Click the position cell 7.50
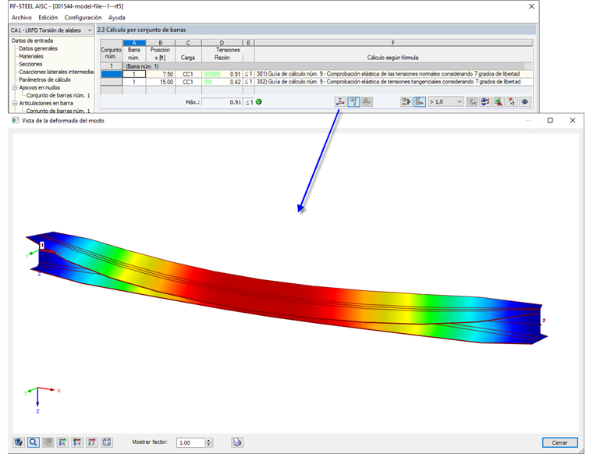Image resolution: width=593 pixels, height=454 pixels. point(161,74)
